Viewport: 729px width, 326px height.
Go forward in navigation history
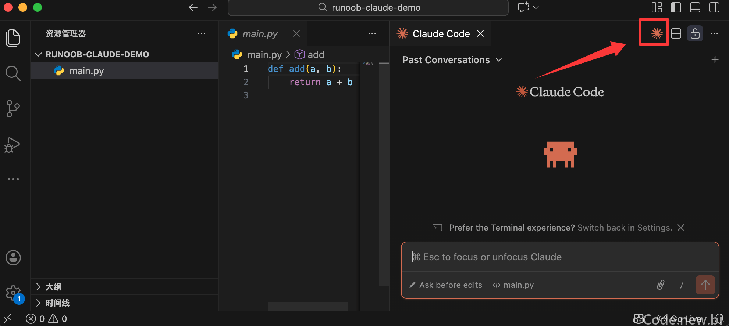click(x=212, y=7)
